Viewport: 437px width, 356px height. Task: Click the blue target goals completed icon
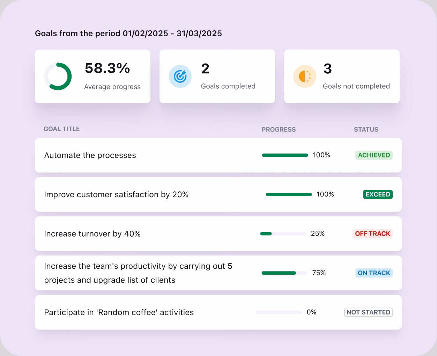[180, 76]
